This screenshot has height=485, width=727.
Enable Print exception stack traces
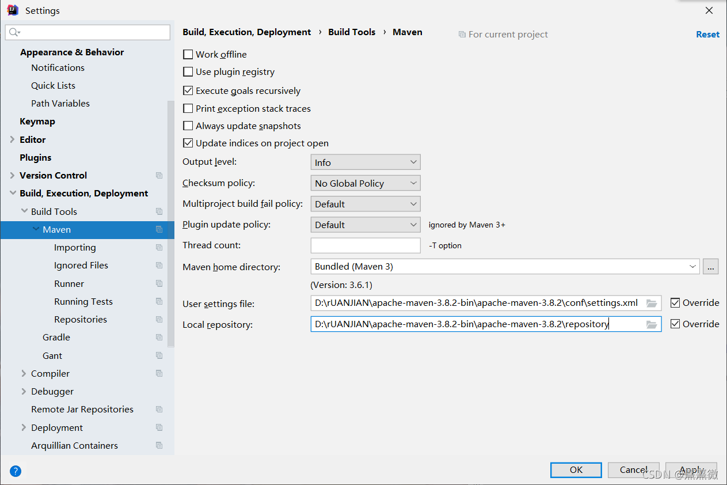[188, 108]
